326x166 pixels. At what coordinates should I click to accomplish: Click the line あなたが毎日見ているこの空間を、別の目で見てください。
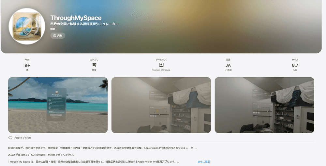41,155
